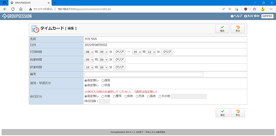Click the address bar URL
Screen dimensions: 276x136
click(x=84, y=9)
